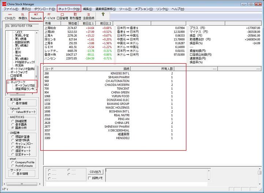
Task: Click the 株価DL download icon
Action: 23,16
